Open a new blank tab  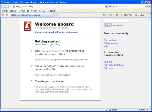55,15
